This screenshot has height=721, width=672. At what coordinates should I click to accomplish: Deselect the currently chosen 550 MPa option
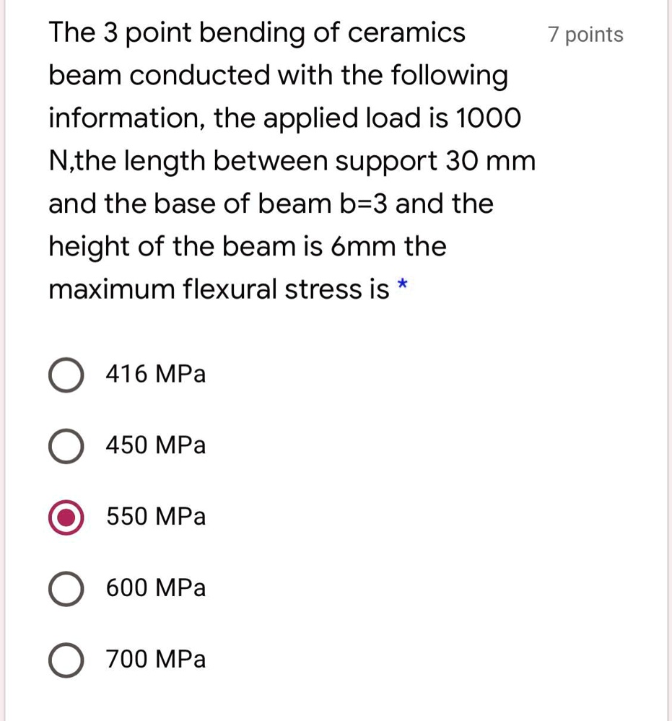66,517
